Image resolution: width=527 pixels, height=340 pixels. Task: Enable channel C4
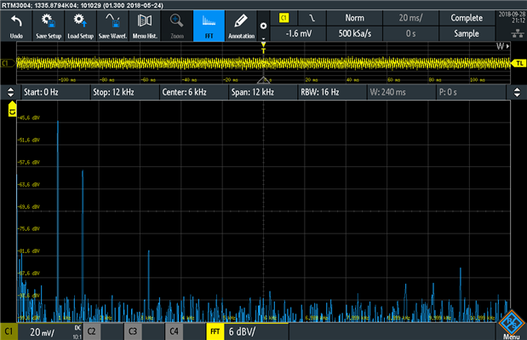[x=174, y=331]
